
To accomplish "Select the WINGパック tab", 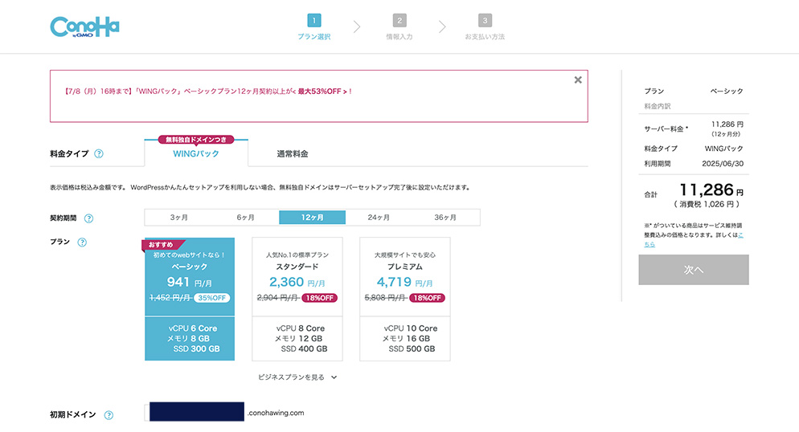I will coord(196,153).
